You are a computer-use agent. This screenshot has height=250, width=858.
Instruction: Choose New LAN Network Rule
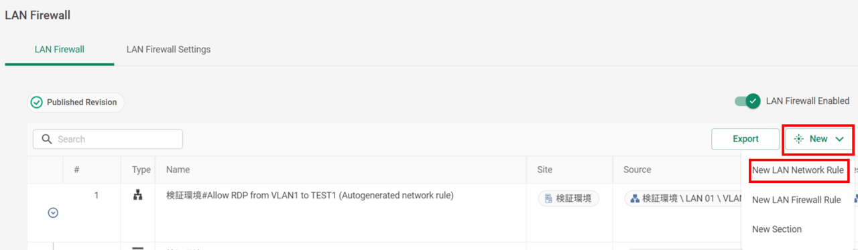click(798, 170)
